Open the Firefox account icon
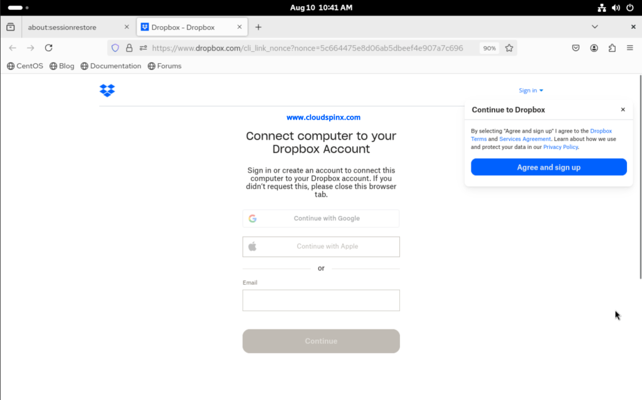The width and height of the screenshot is (642, 400). click(x=593, y=48)
